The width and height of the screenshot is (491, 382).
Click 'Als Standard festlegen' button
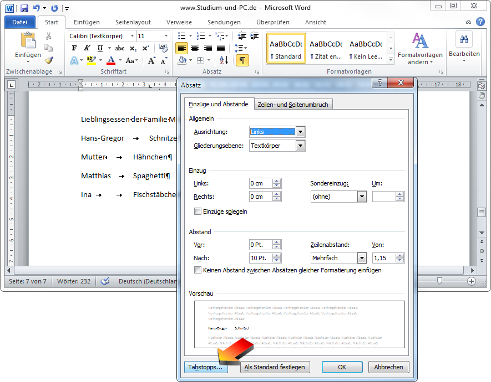click(275, 367)
